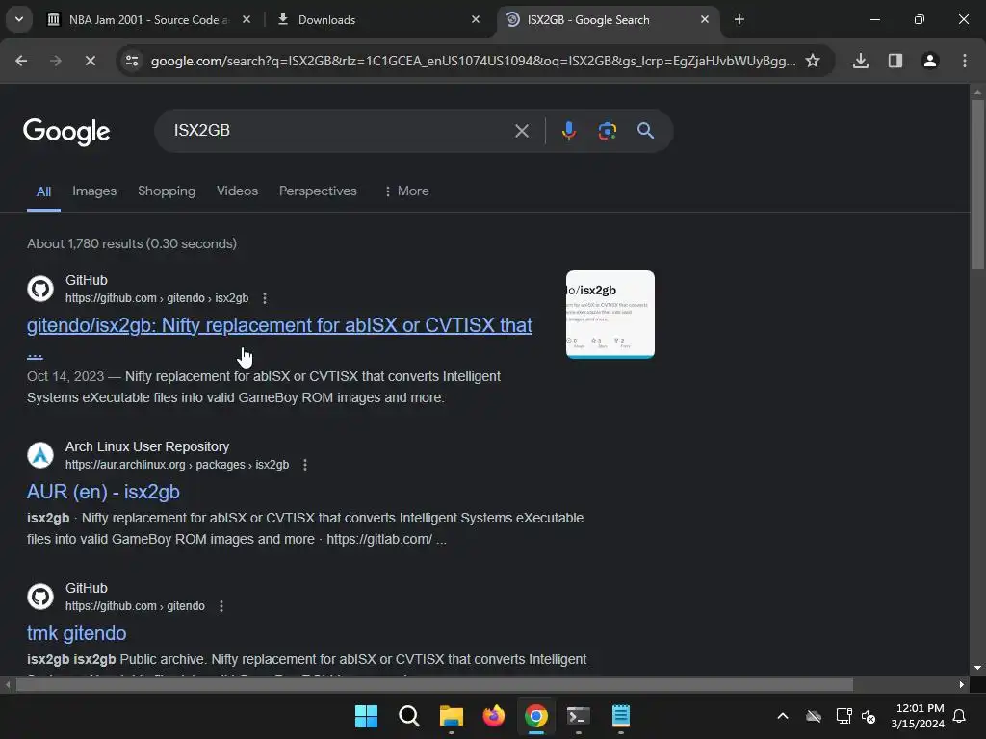Image resolution: width=986 pixels, height=739 pixels.
Task: Open the tab search dropdown arrow
Action: (x=19, y=19)
